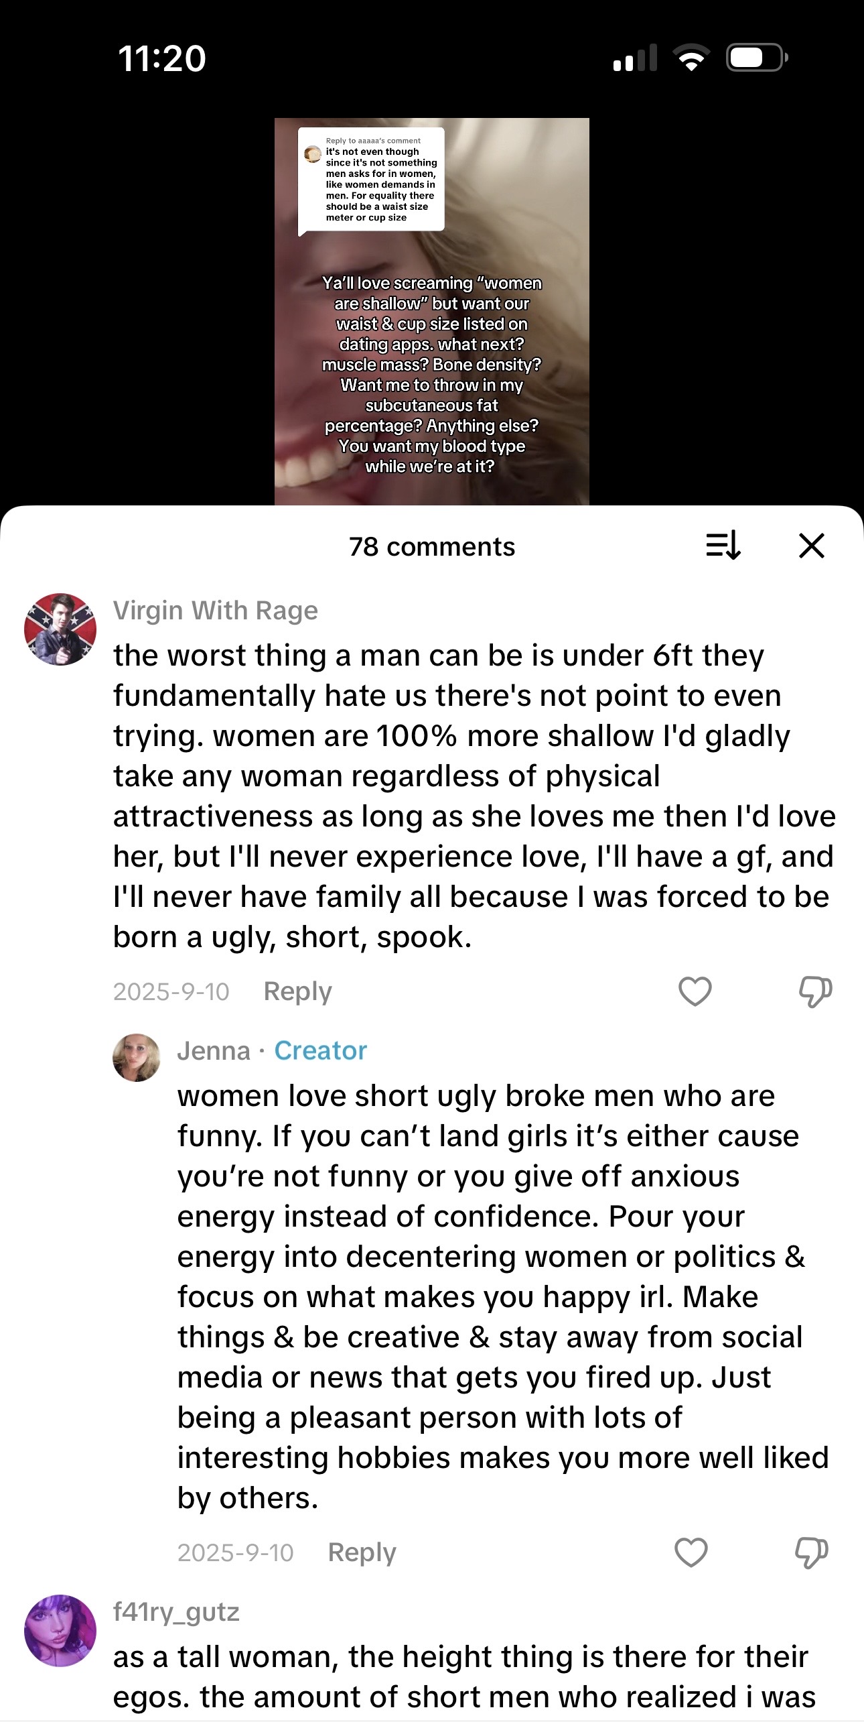Open Virgin With Rage's profile picture

point(60,629)
